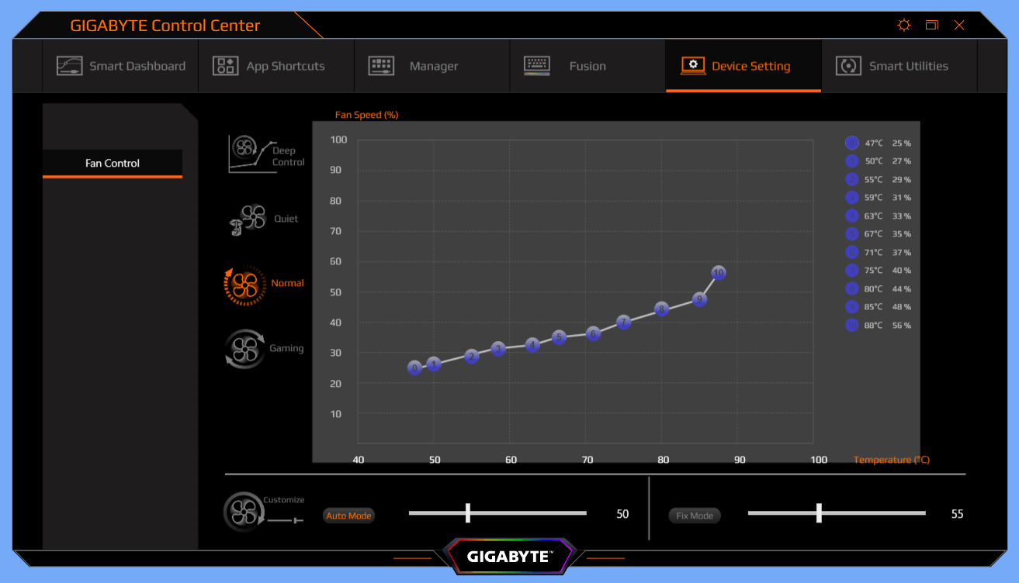The image size is (1019, 583).
Task: Click the GIGABYTE logo at the bottom
Action: (509, 557)
